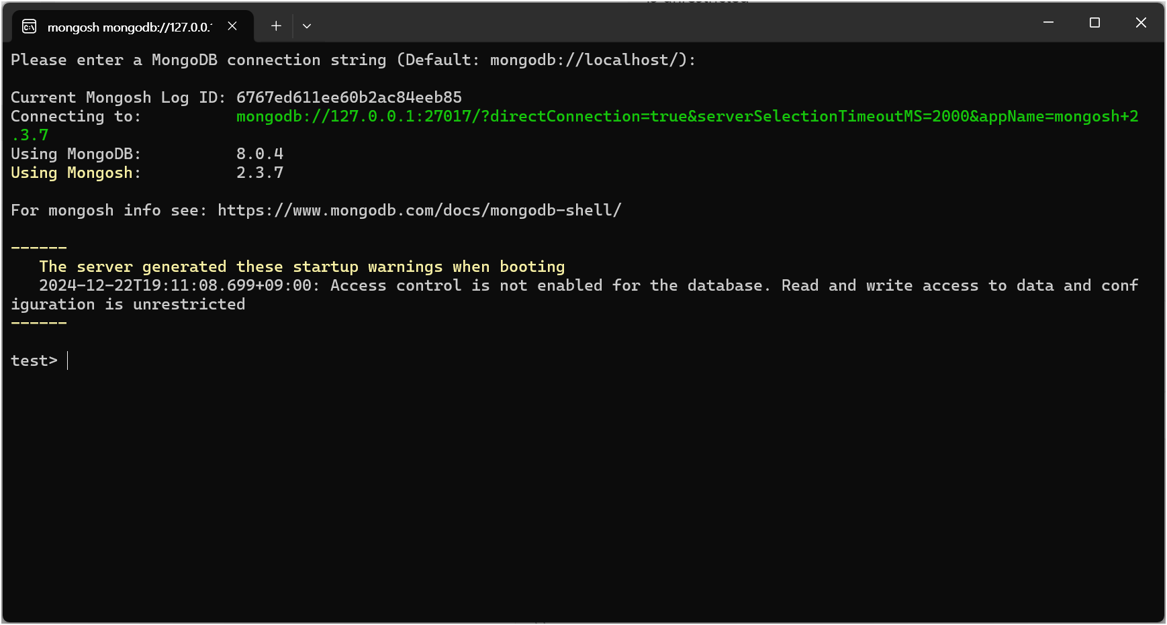
Task: Minimize the terminal window
Action: (1048, 22)
